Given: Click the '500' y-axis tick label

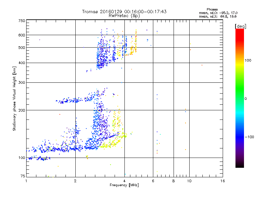Looking at the screenshot, I should (22, 48).
